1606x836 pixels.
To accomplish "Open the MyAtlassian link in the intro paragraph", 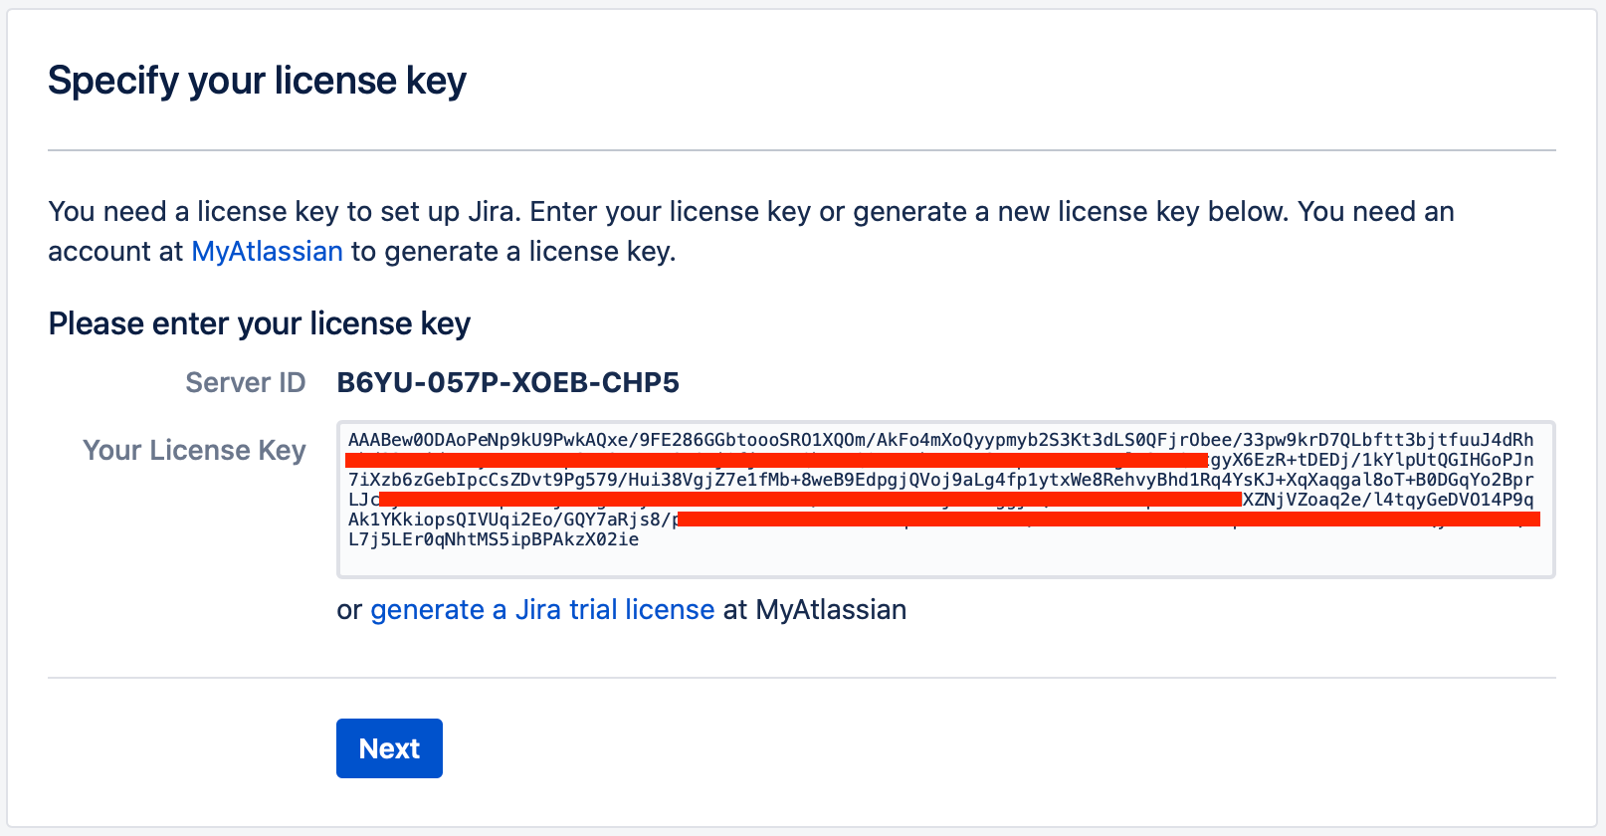I will (x=267, y=252).
